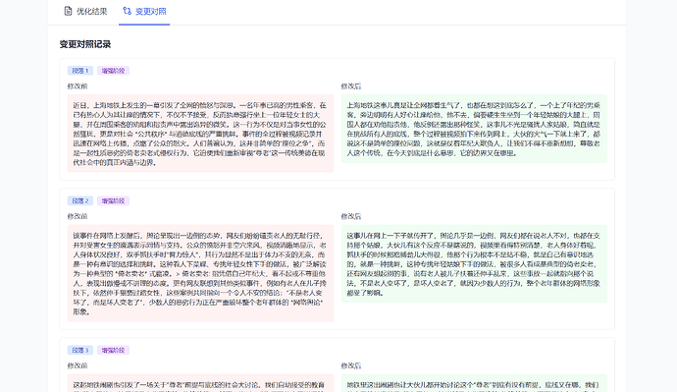The image size is (677, 392).
Task: Click the 段落 1 tag
Action: (x=80, y=71)
